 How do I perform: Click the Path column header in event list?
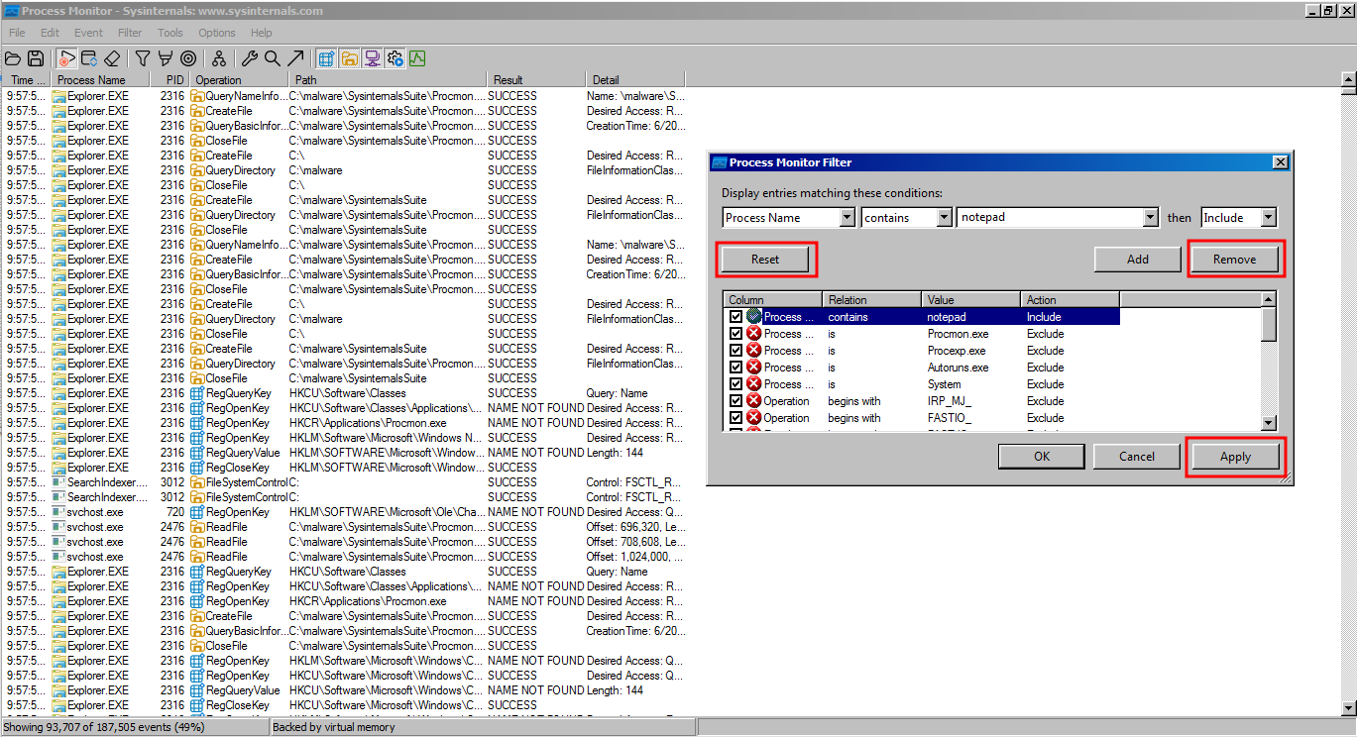[388, 80]
